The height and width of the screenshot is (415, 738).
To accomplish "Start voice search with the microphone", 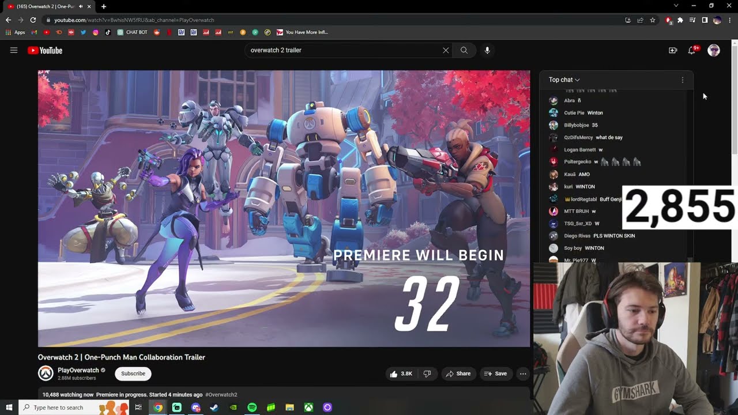I will point(487,50).
